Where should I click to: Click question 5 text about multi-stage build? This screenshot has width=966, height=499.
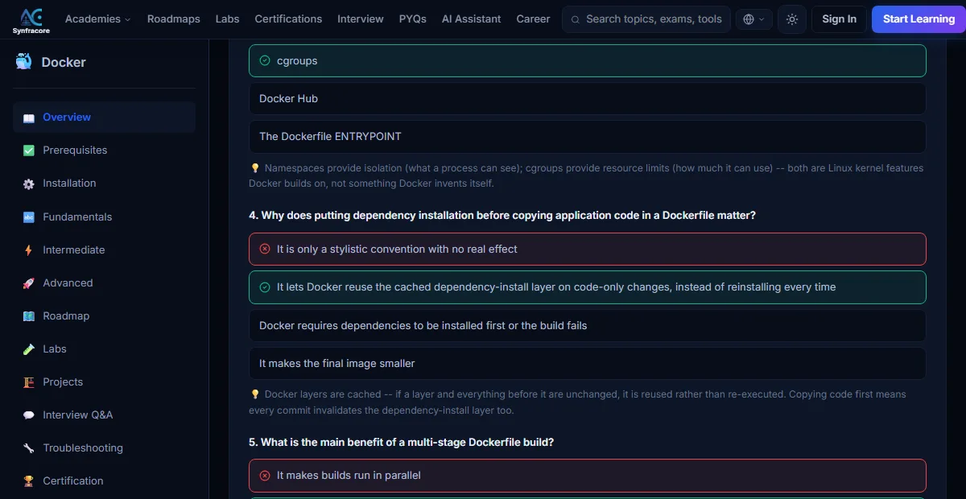coord(401,442)
